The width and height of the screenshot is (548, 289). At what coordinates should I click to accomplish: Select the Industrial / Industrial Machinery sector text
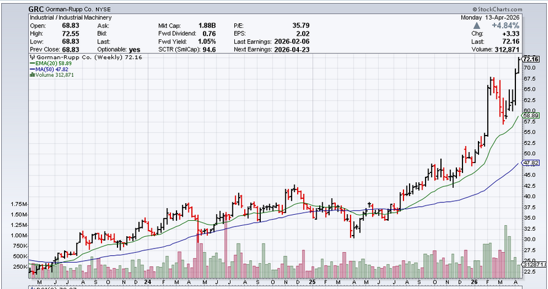click(x=71, y=17)
